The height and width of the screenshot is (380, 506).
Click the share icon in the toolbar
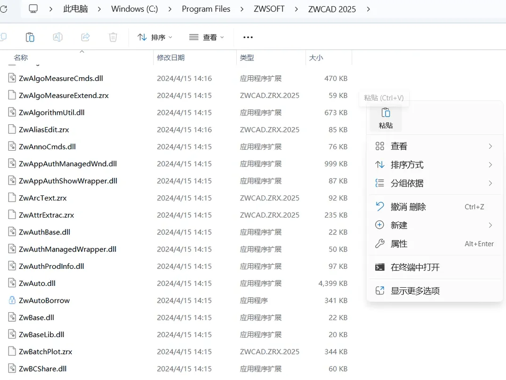pyautogui.click(x=86, y=38)
